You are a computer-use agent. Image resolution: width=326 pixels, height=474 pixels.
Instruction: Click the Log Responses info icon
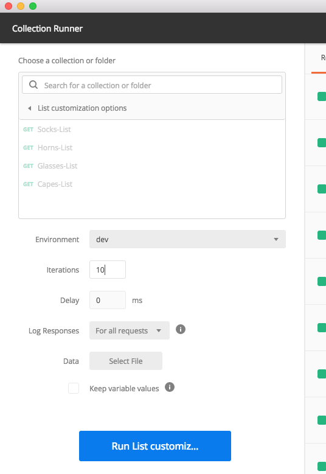181,329
